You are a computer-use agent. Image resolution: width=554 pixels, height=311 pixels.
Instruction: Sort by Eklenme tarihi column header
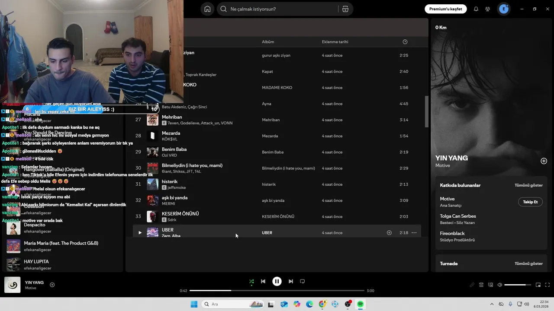[x=335, y=42]
